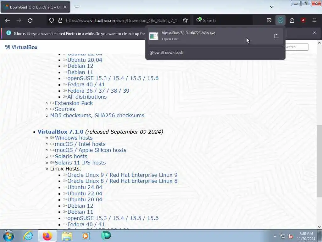322x242 pixels.
Task: Select the Download_Old_Builds_7_1 browser tab
Action: [35, 7]
